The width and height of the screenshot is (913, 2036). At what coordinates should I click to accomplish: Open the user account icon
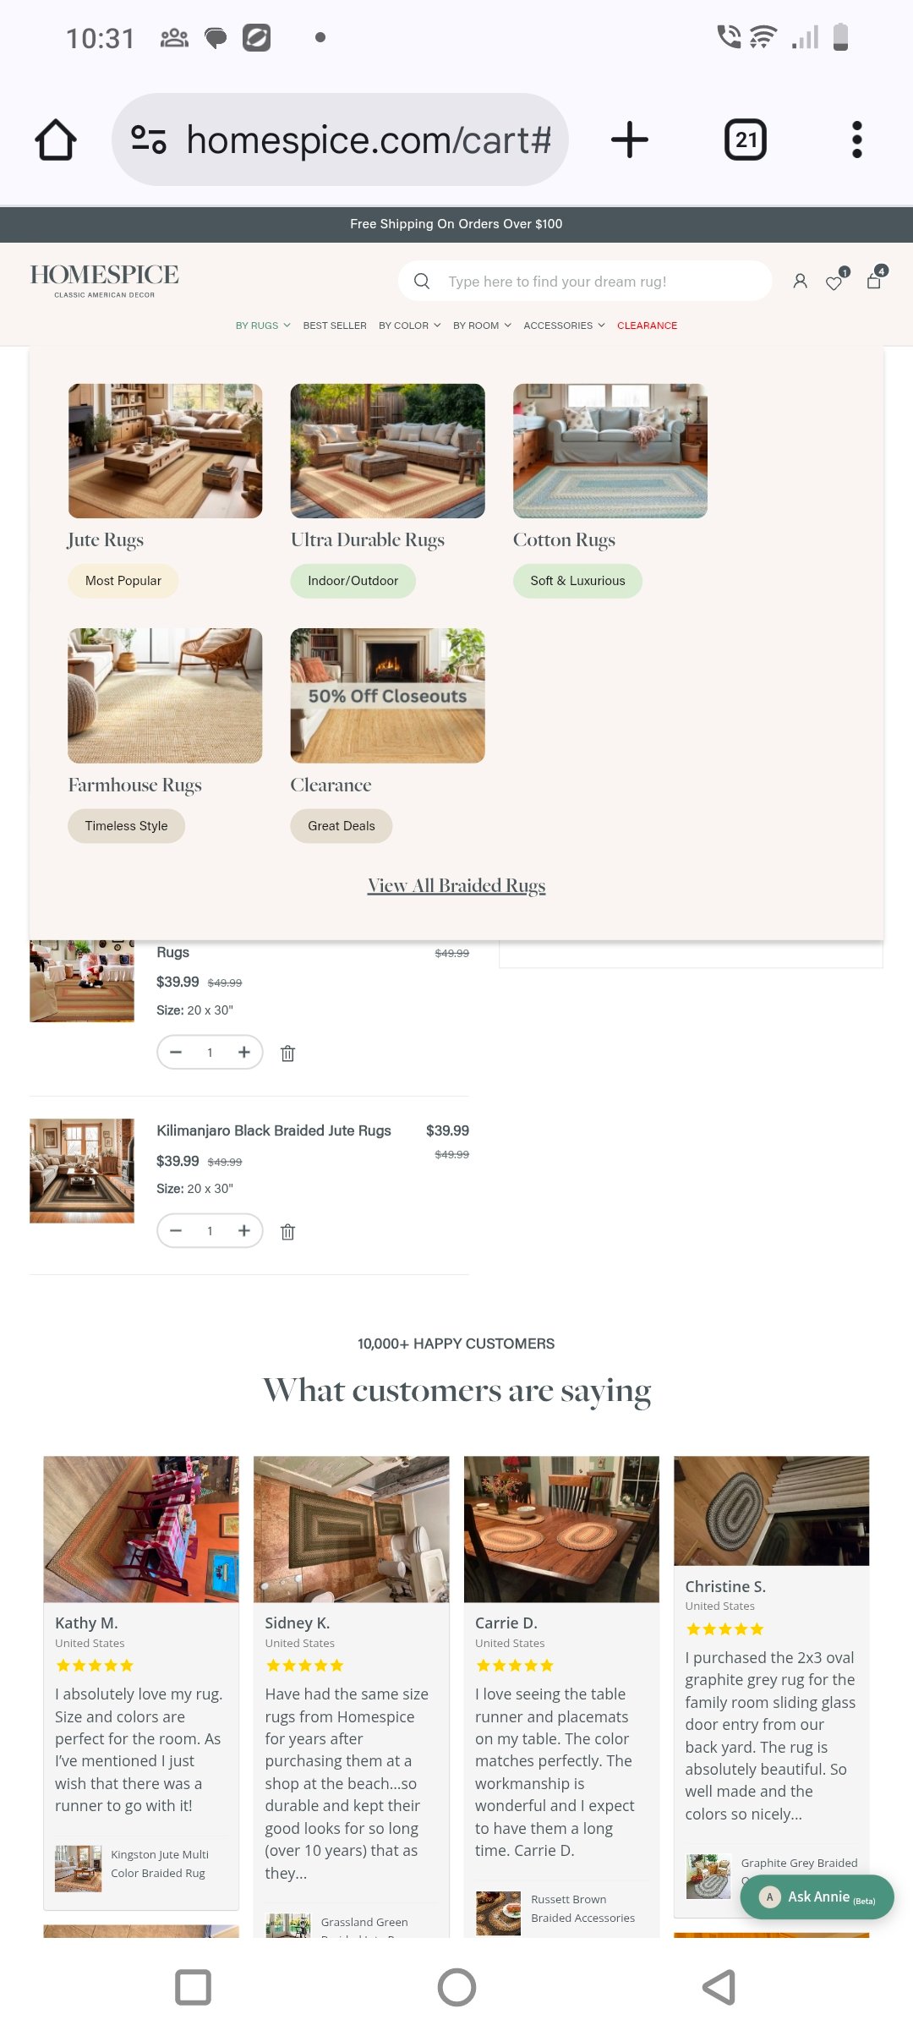(x=800, y=282)
